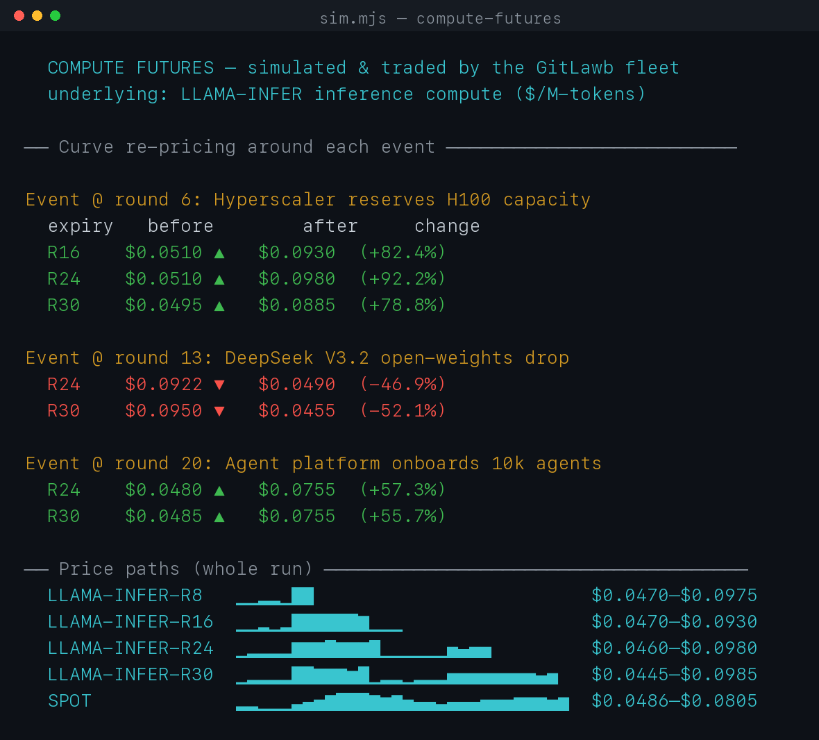Click the 'expiry' column header
The image size is (819, 740).
[81, 226]
